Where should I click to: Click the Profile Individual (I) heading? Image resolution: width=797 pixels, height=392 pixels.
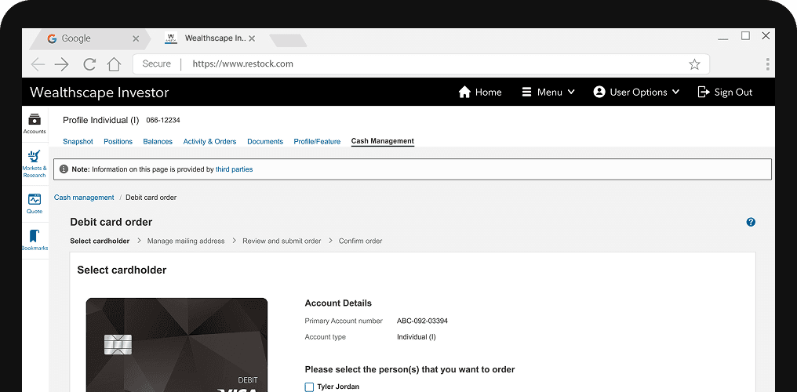coord(100,120)
